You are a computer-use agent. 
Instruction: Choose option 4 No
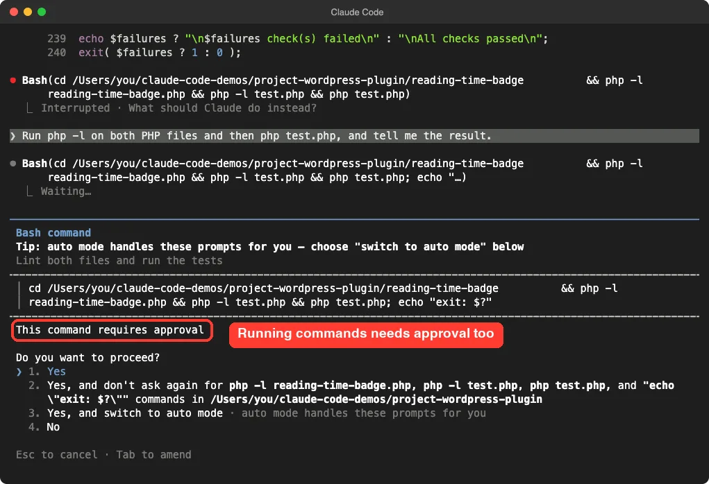point(44,427)
